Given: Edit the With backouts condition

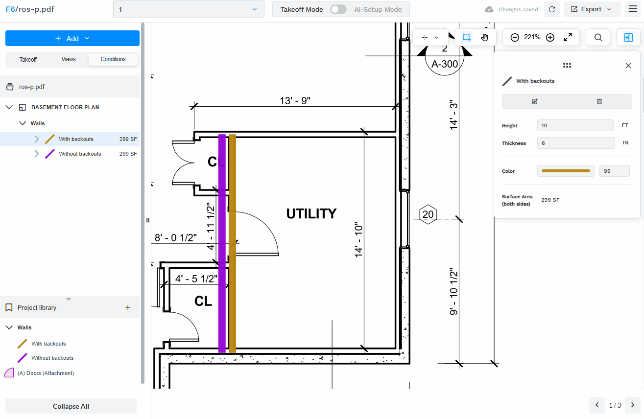Looking at the screenshot, I should 535,101.
